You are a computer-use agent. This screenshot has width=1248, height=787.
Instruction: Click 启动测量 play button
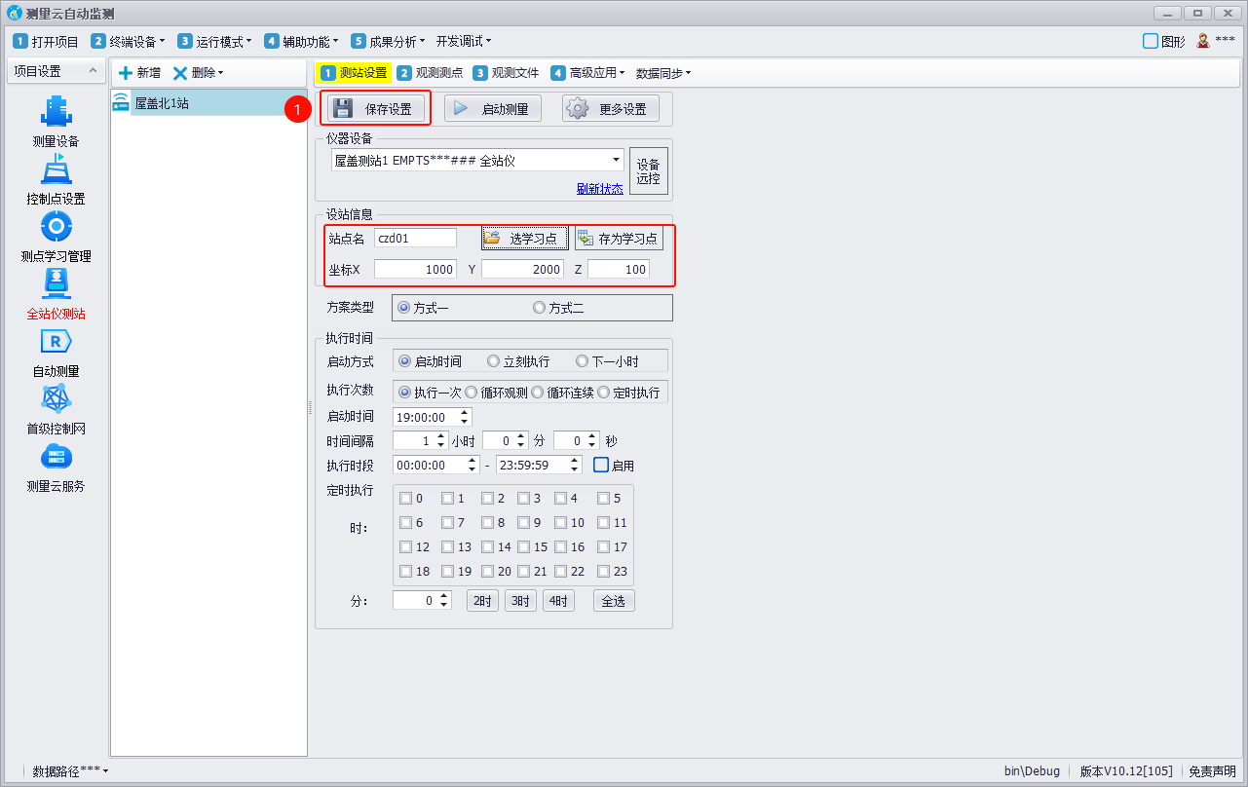(493, 108)
